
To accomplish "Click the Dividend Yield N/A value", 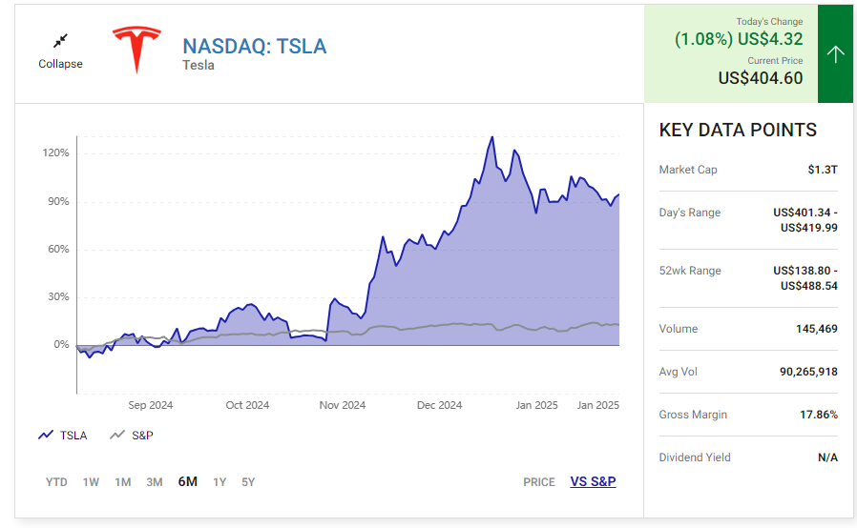I will [x=827, y=457].
